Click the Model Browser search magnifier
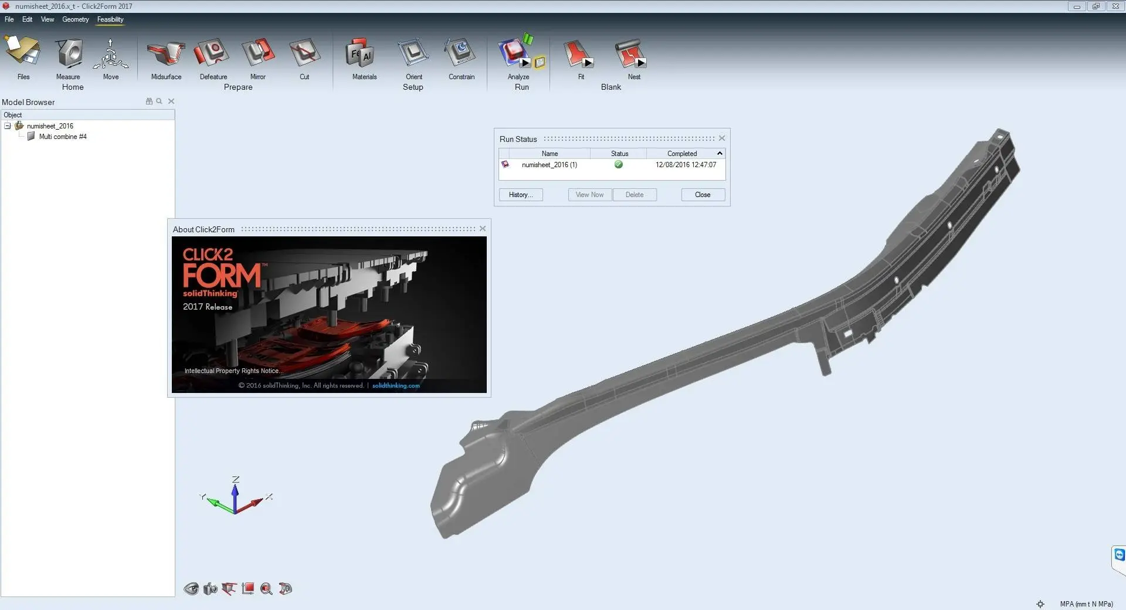This screenshot has height=610, width=1126. click(159, 101)
